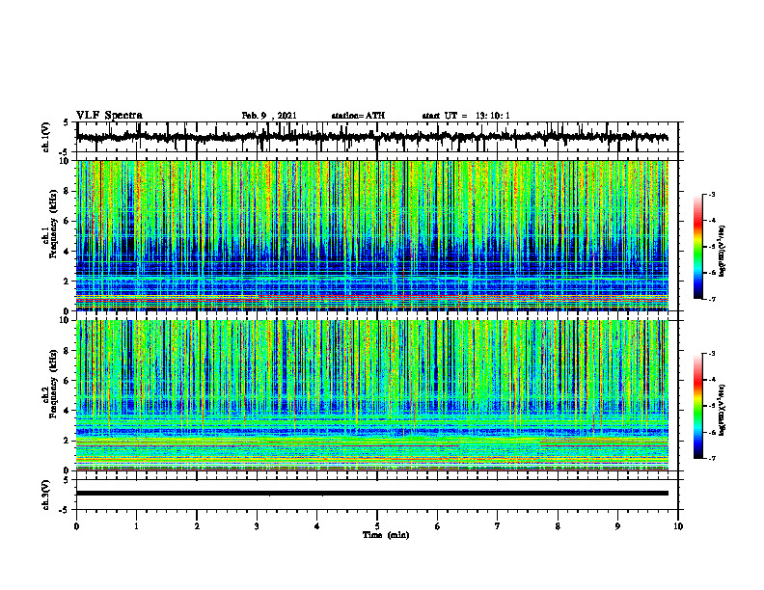Click the ch.2 frequency tick label "6"
The width and height of the screenshot is (764, 590).
click(x=68, y=381)
